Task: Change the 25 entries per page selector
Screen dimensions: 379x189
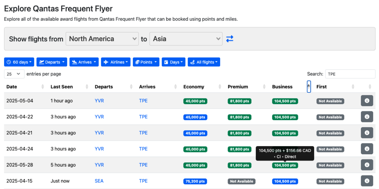Action: [x=14, y=74]
